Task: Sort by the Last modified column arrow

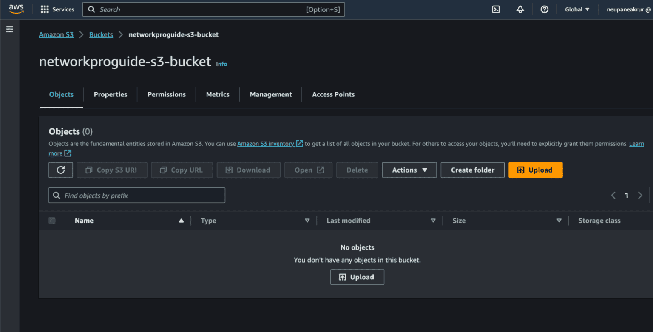Action: point(433,221)
